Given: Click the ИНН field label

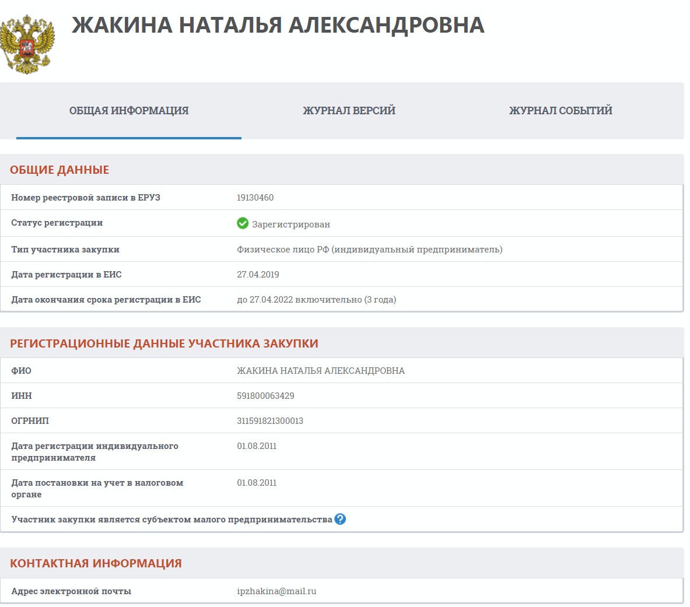Looking at the screenshot, I should (x=22, y=395).
